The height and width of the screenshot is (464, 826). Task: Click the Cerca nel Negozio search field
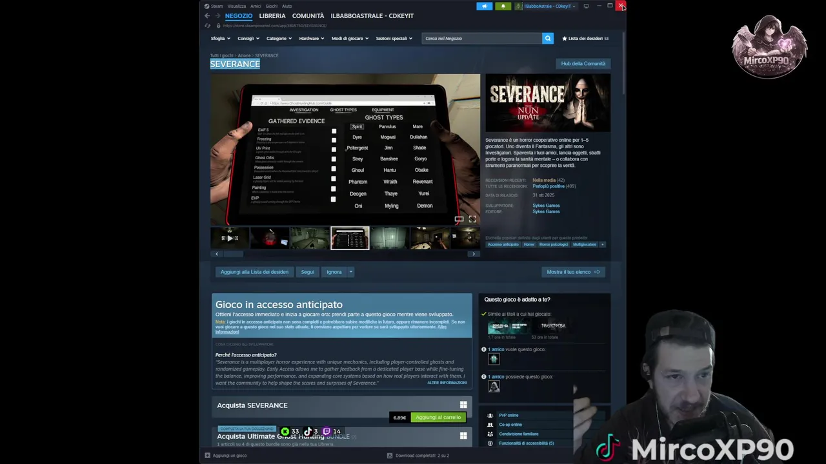pyautogui.click(x=482, y=39)
